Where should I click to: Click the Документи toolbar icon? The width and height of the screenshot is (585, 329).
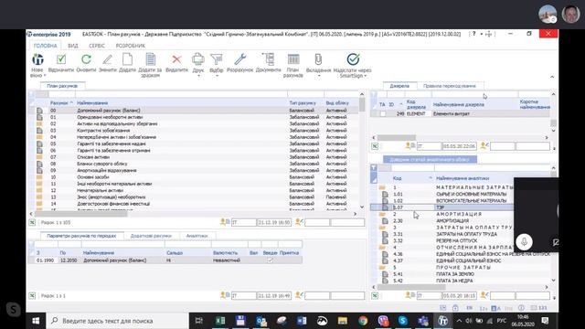268,58
